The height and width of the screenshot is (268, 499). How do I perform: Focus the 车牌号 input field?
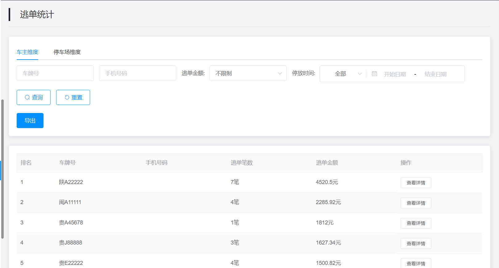(x=55, y=73)
